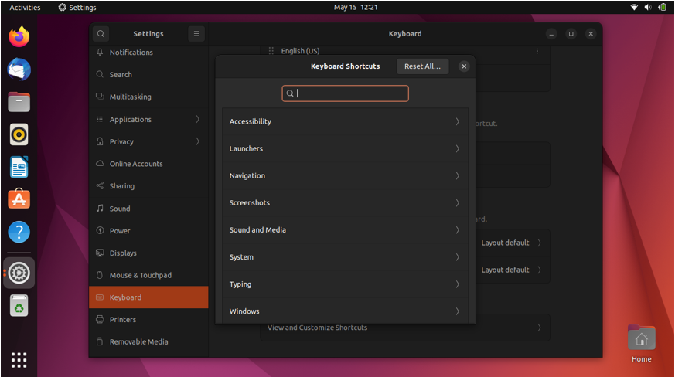The image size is (675, 377).
Task: Click the Settings sidebar search icon
Action: pyautogui.click(x=101, y=33)
